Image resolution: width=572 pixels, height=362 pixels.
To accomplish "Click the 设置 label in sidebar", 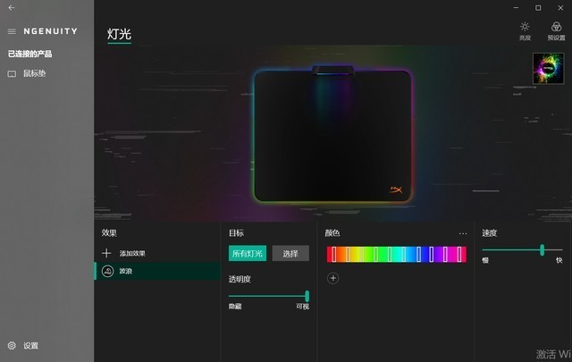I will [30, 346].
